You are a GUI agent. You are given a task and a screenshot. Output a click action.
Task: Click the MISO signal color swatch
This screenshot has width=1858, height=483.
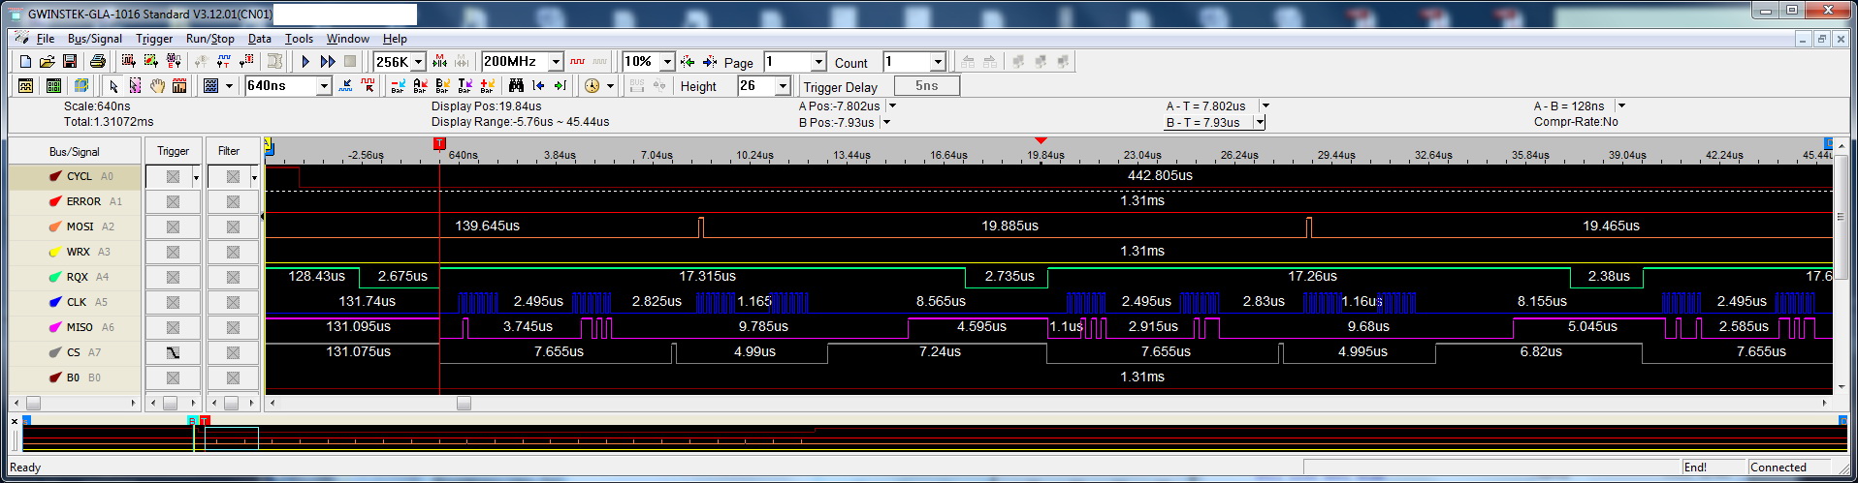tap(55, 328)
